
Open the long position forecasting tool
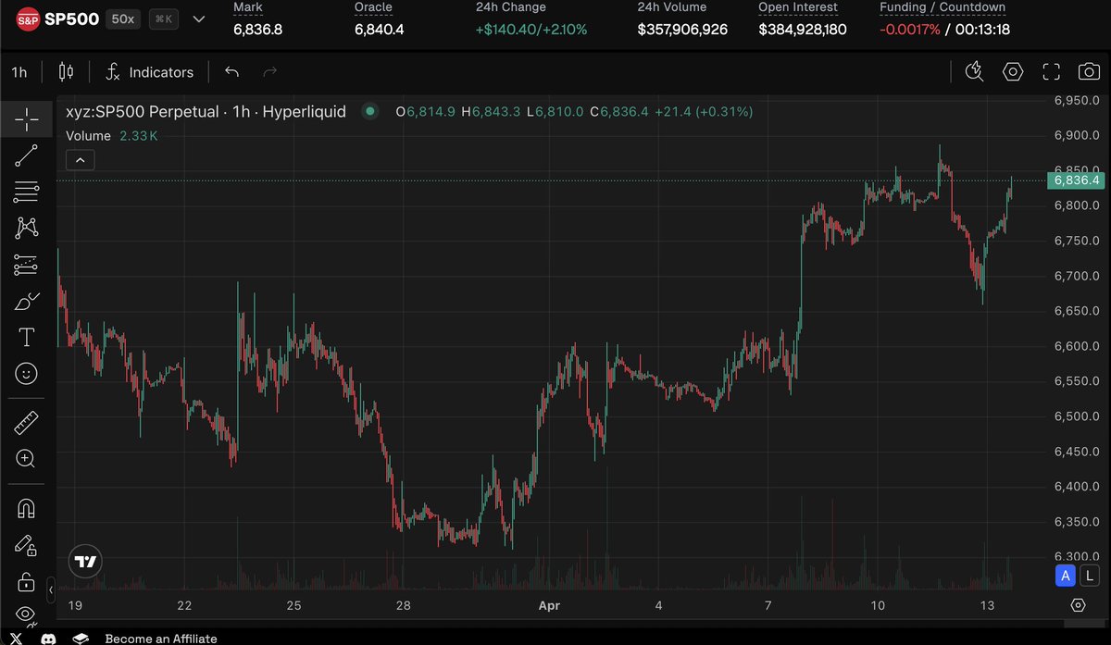26,265
